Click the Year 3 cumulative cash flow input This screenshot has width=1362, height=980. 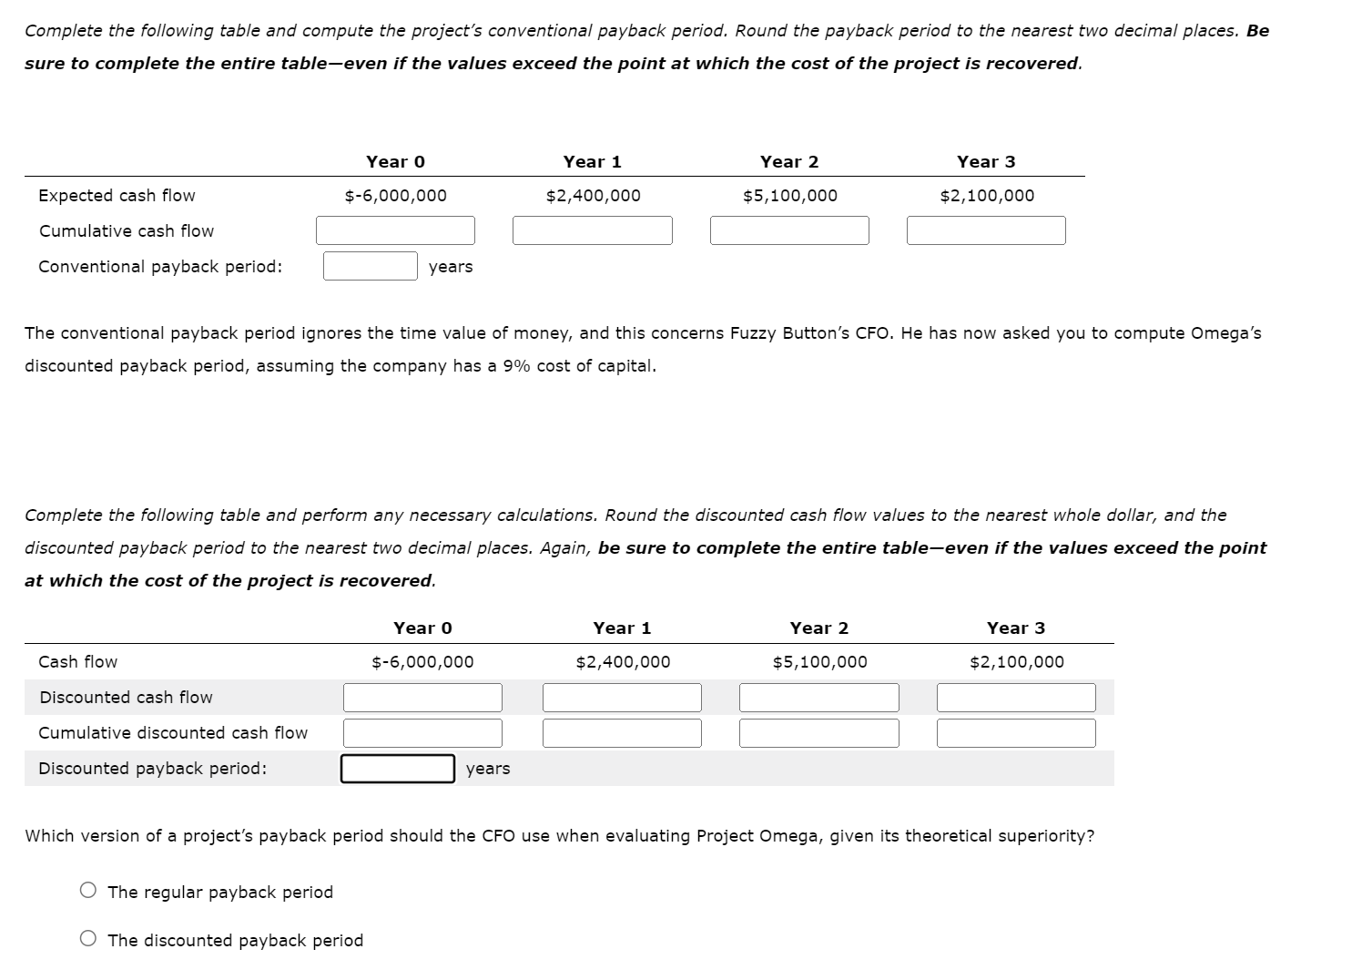(986, 230)
